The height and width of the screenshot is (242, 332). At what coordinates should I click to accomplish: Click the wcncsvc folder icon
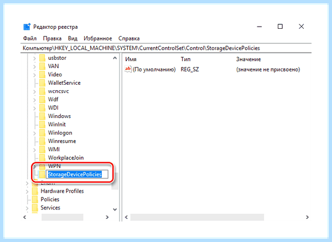click(43, 91)
